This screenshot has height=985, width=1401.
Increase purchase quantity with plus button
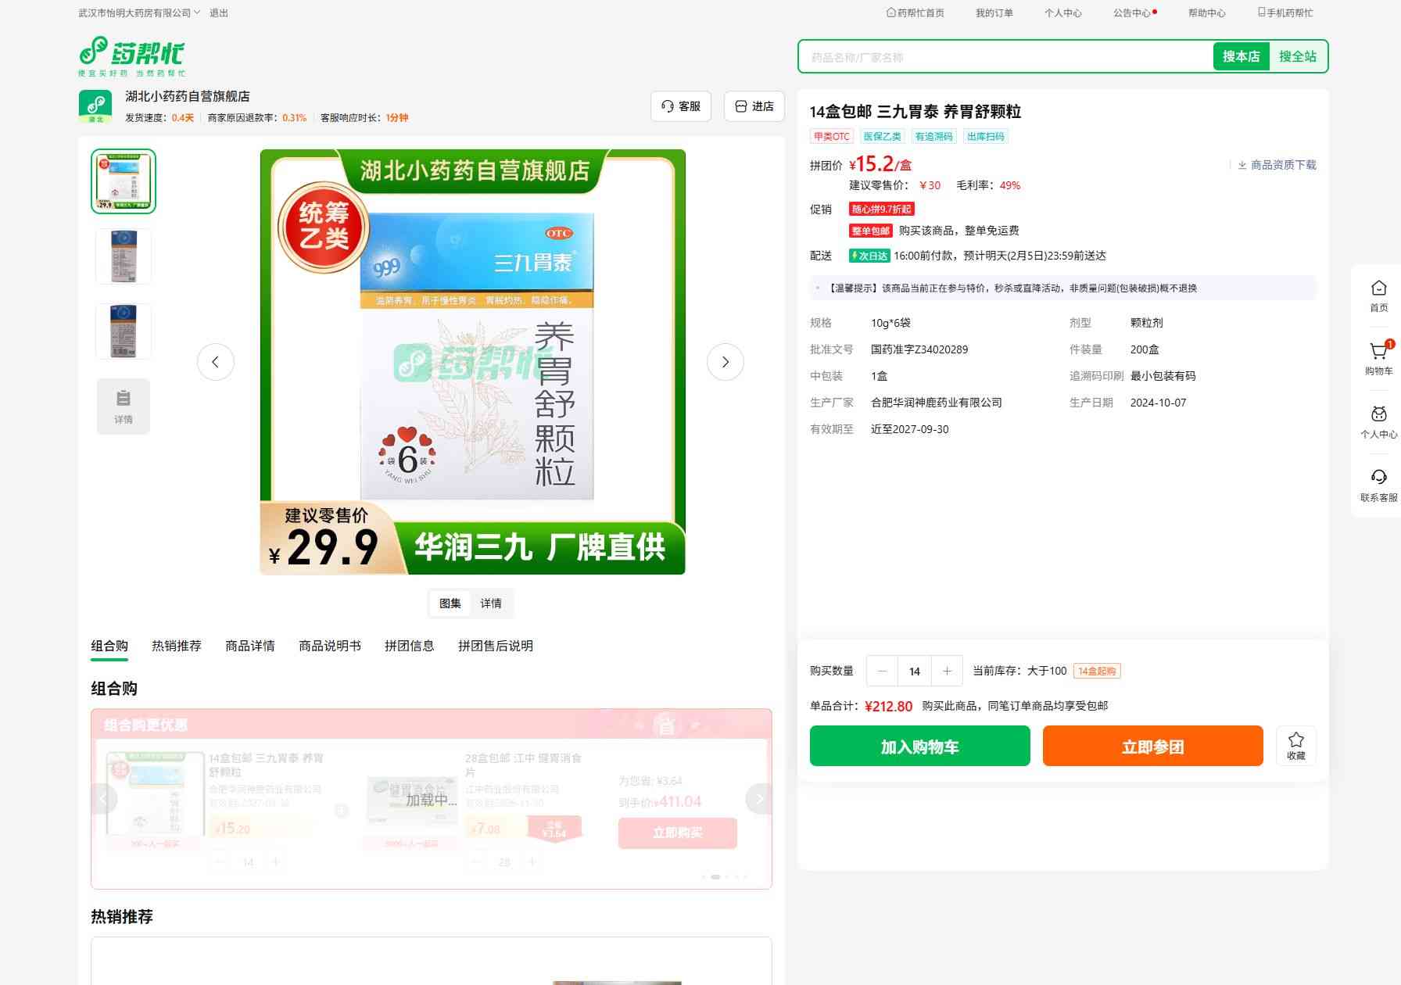click(947, 671)
